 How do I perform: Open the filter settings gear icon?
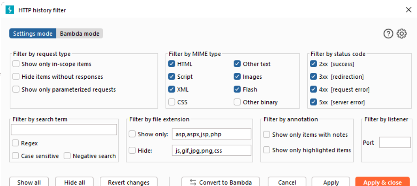tap(402, 34)
